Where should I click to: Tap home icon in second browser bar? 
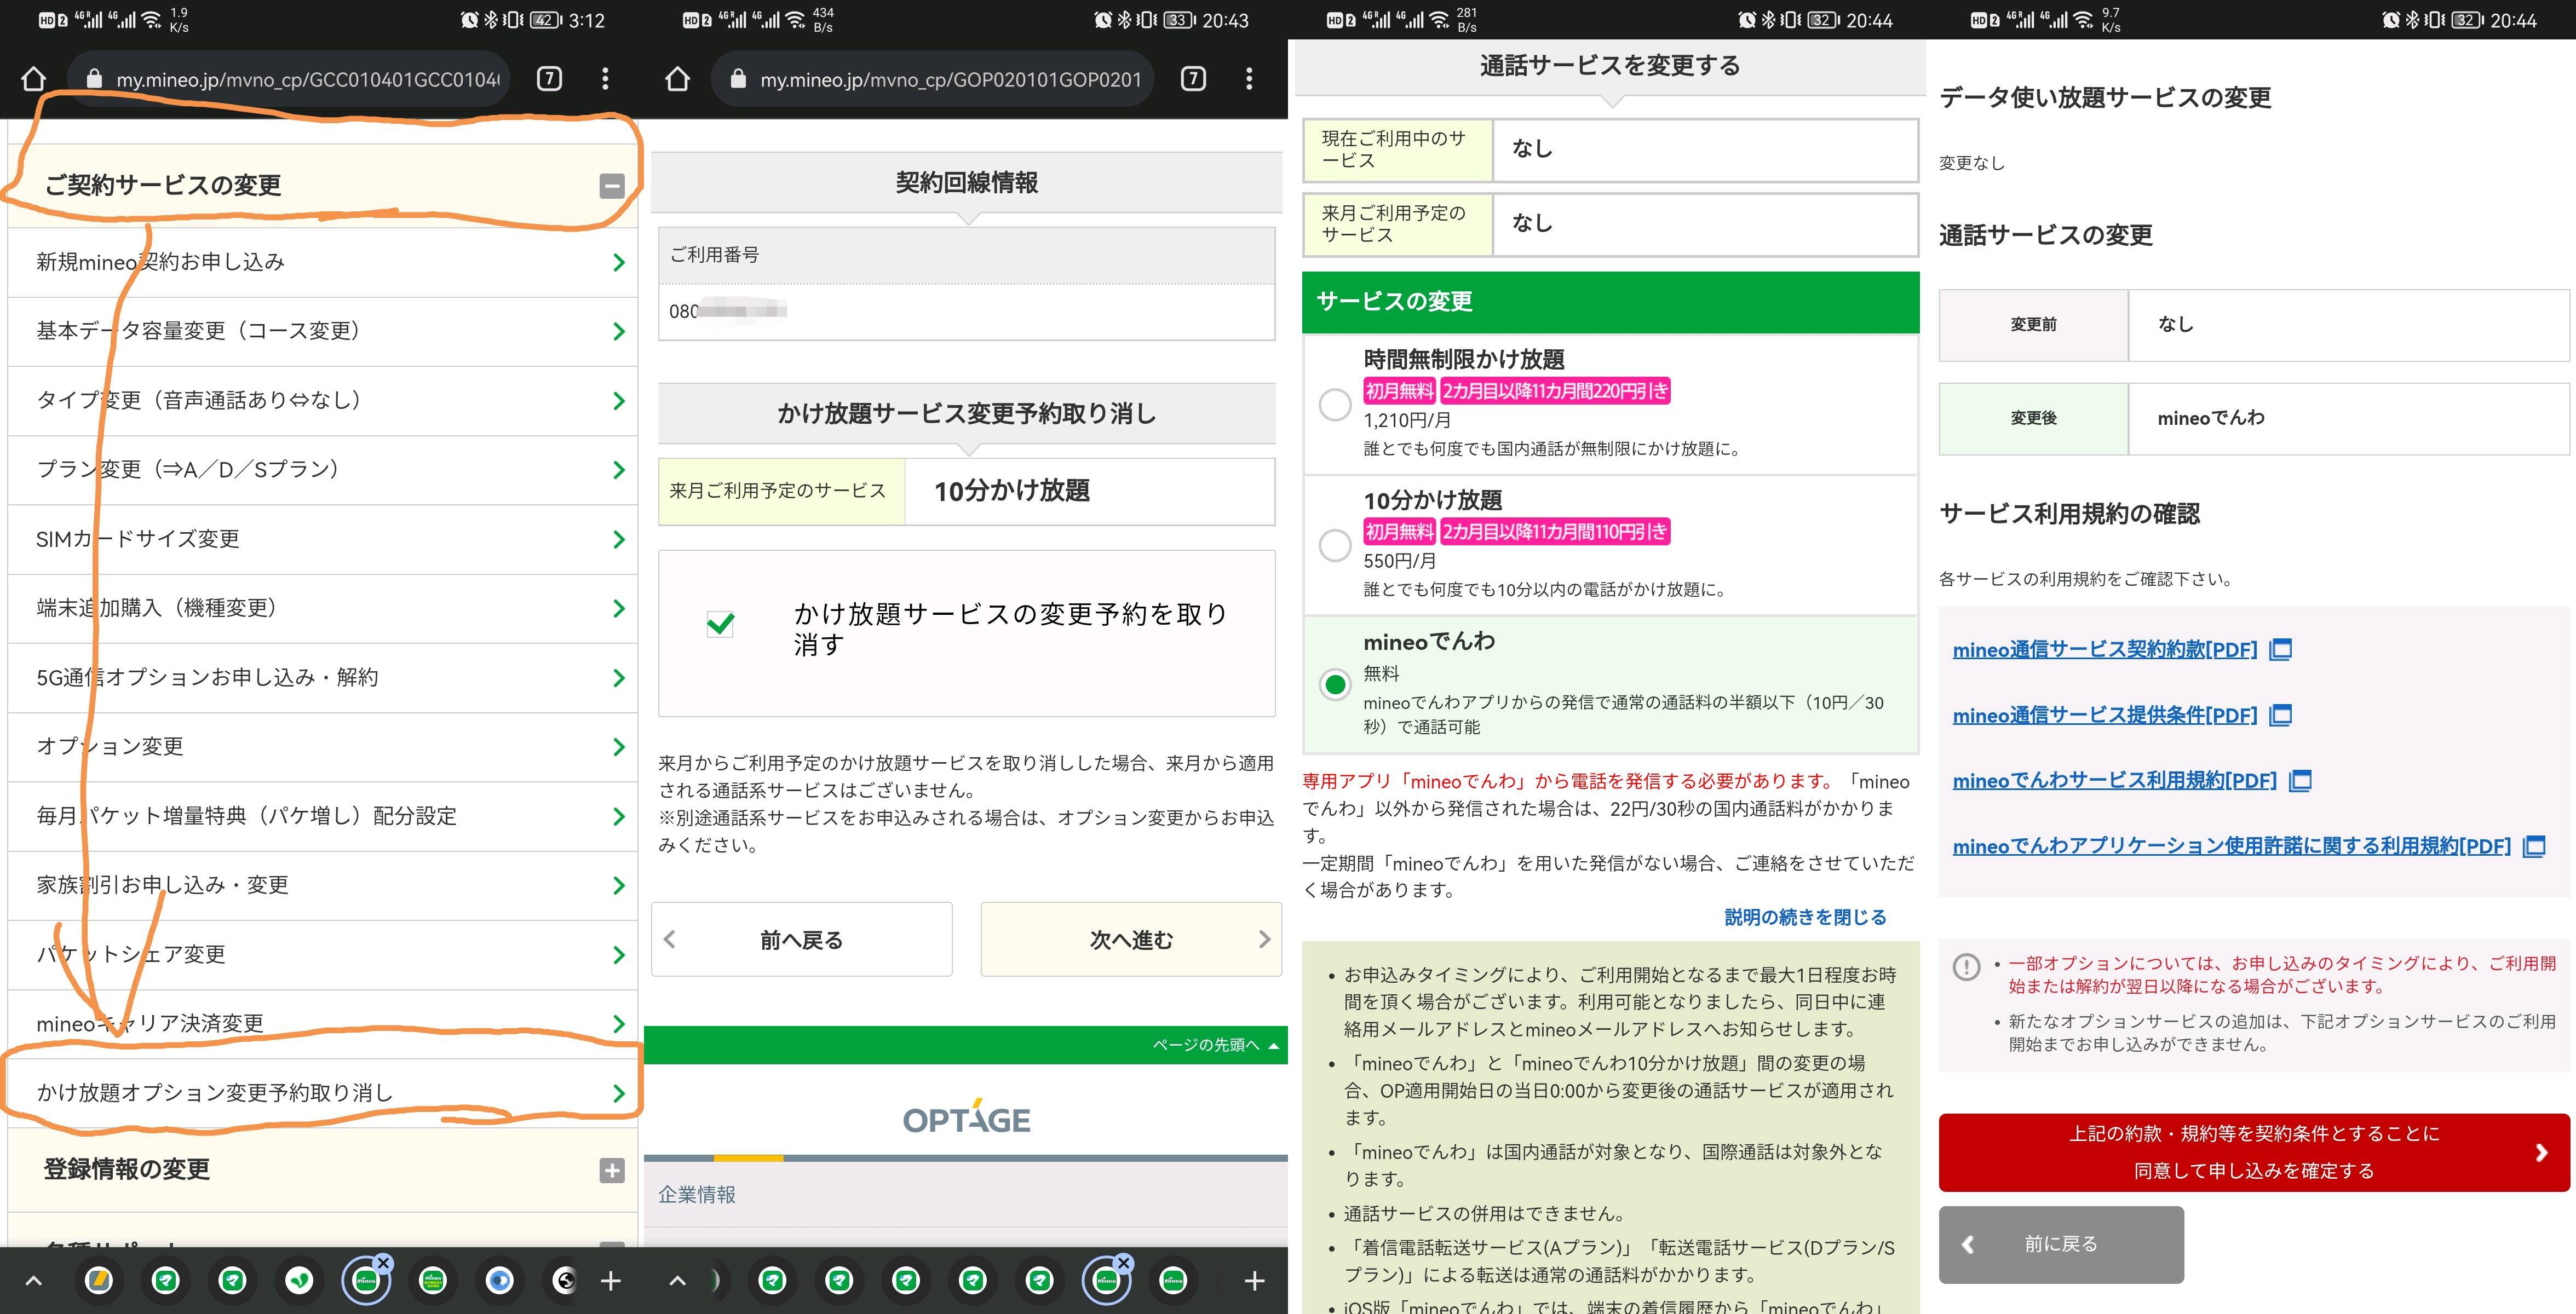678,79
